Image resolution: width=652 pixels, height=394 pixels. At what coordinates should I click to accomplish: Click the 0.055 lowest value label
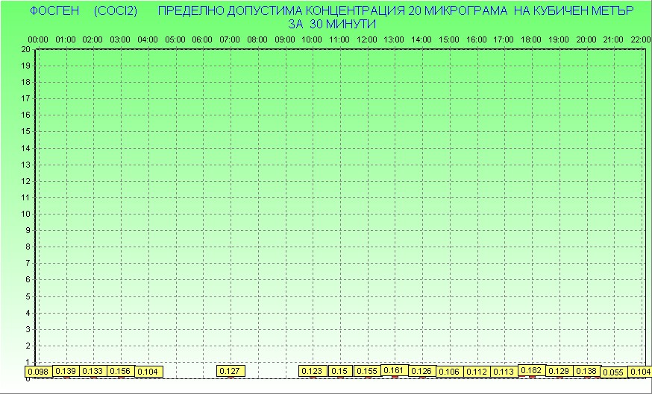point(614,372)
